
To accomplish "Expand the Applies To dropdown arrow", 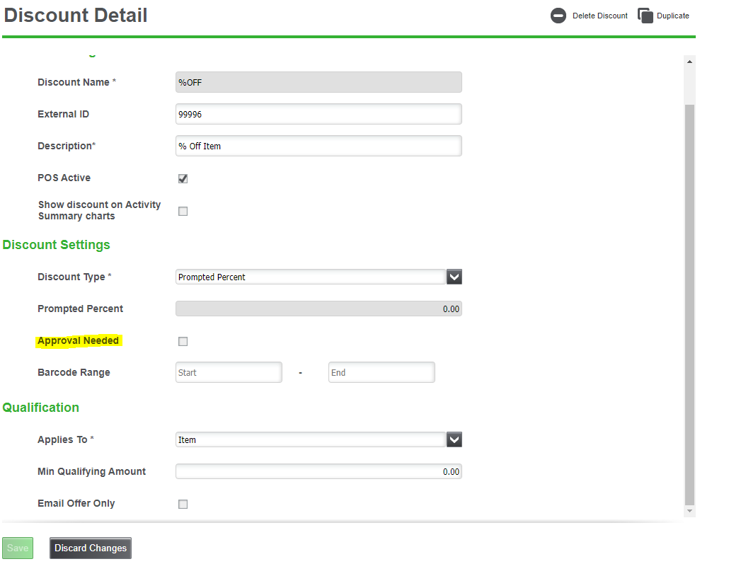I will point(454,439).
